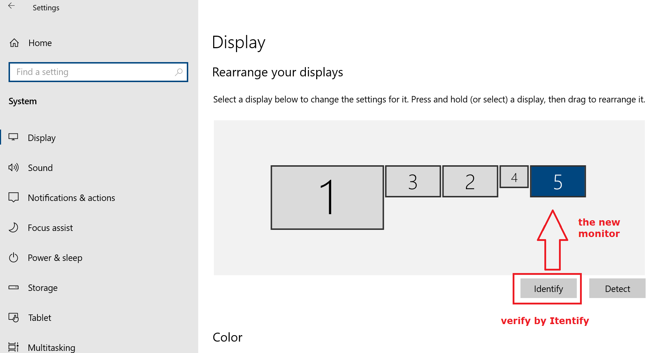The image size is (662, 353).
Task: Select the highlighted display 5 box
Action: click(558, 181)
